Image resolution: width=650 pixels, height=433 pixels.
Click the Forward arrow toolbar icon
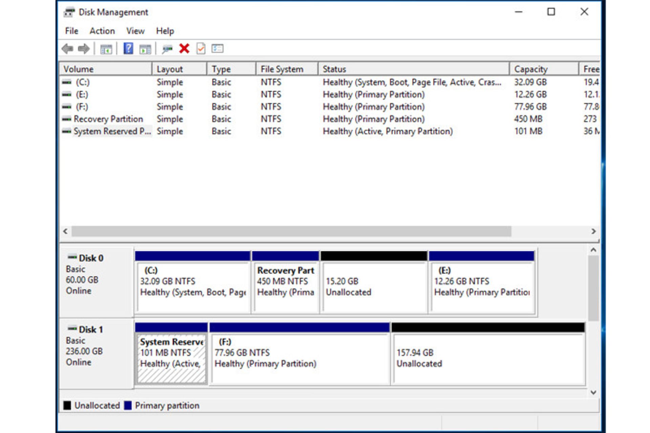pyautogui.click(x=83, y=49)
